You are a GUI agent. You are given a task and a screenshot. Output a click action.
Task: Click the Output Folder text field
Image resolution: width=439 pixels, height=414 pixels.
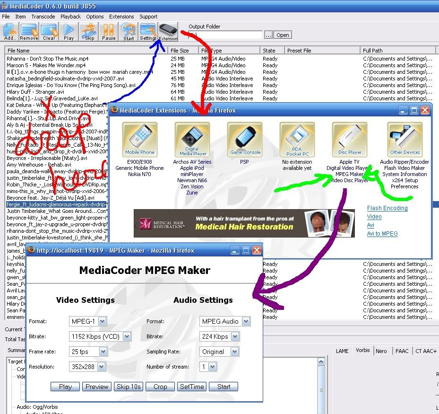click(225, 35)
